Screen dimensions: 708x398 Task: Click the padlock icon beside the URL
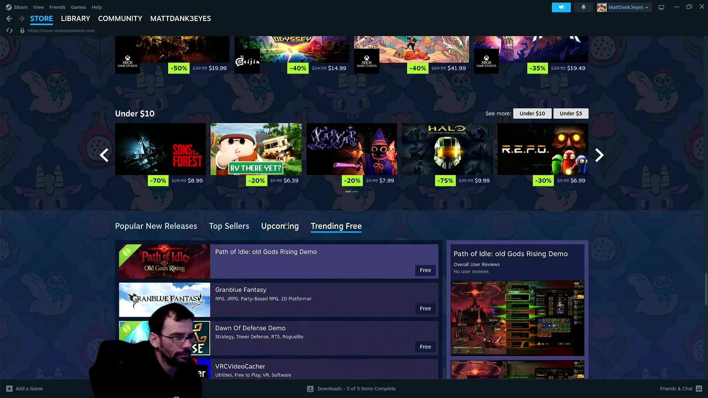tap(22, 30)
